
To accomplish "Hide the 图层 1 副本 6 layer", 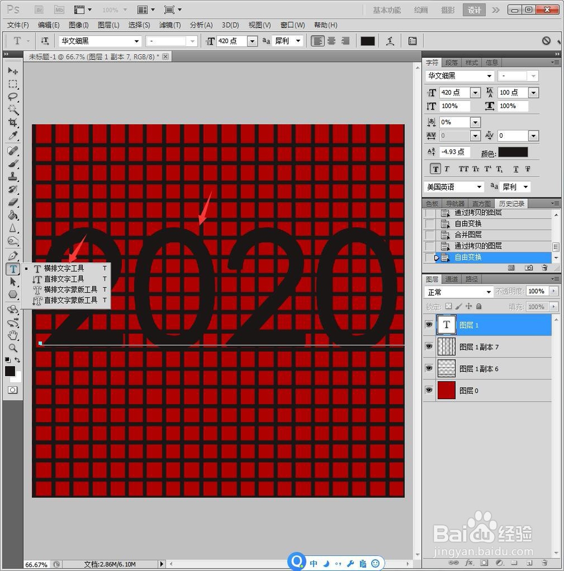I will (x=429, y=368).
